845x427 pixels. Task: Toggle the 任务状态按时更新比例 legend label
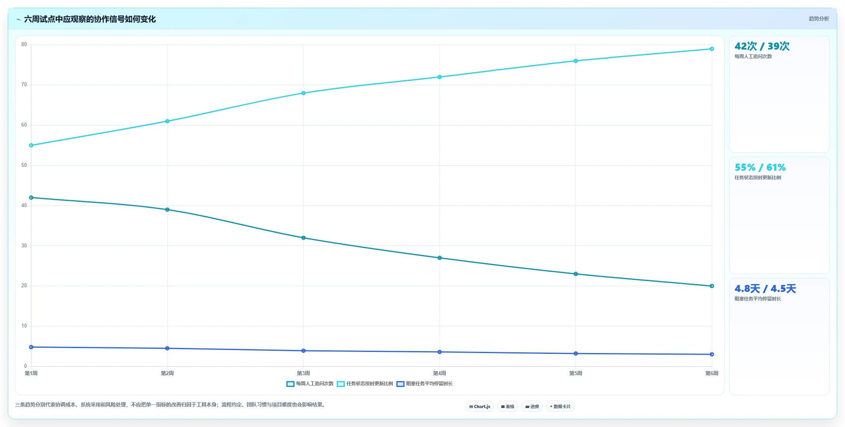tap(369, 384)
